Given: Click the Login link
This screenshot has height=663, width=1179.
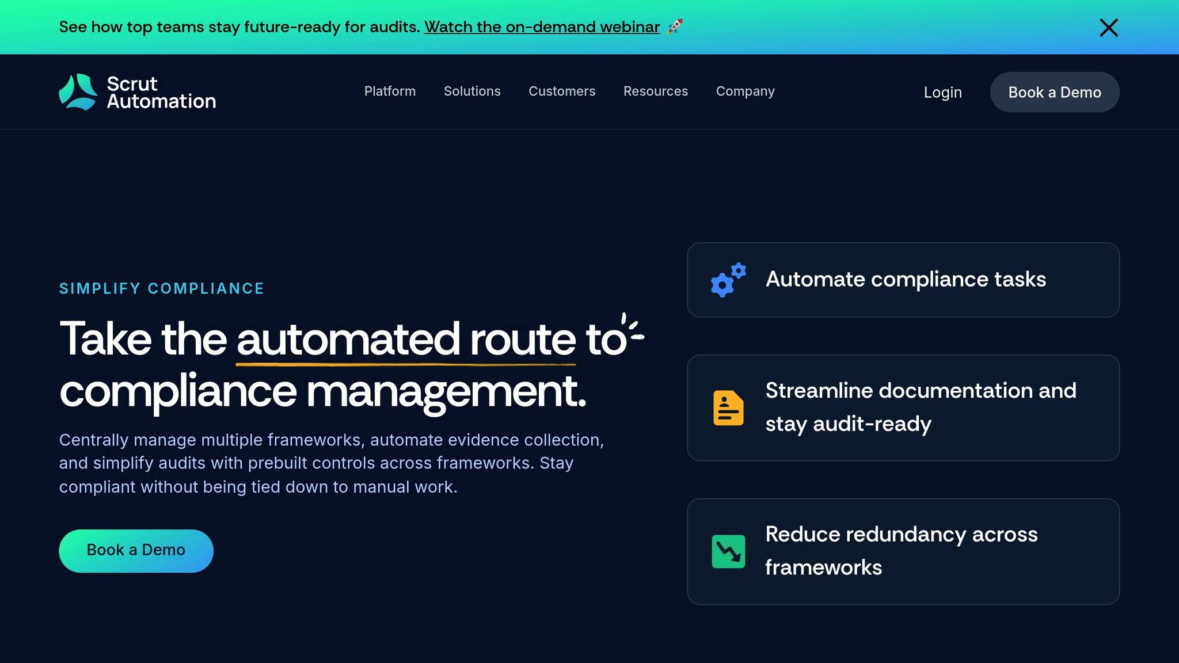Looking at the screenshot, I should (942, 92).
